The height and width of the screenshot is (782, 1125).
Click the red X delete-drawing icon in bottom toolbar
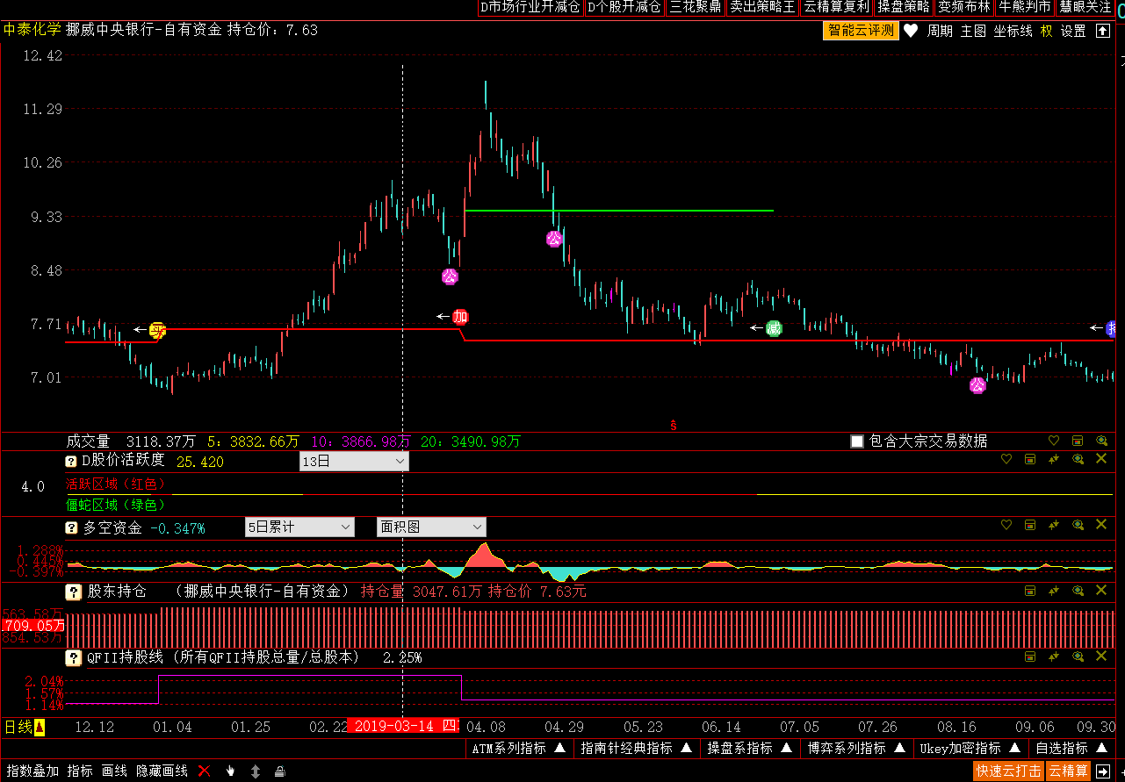pos(205,771)
